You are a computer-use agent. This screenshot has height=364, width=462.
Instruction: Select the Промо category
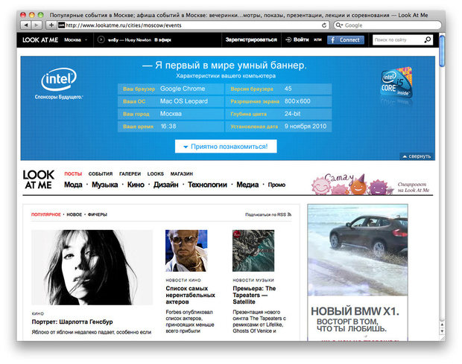pyautogui.click(x=276, y=185)
